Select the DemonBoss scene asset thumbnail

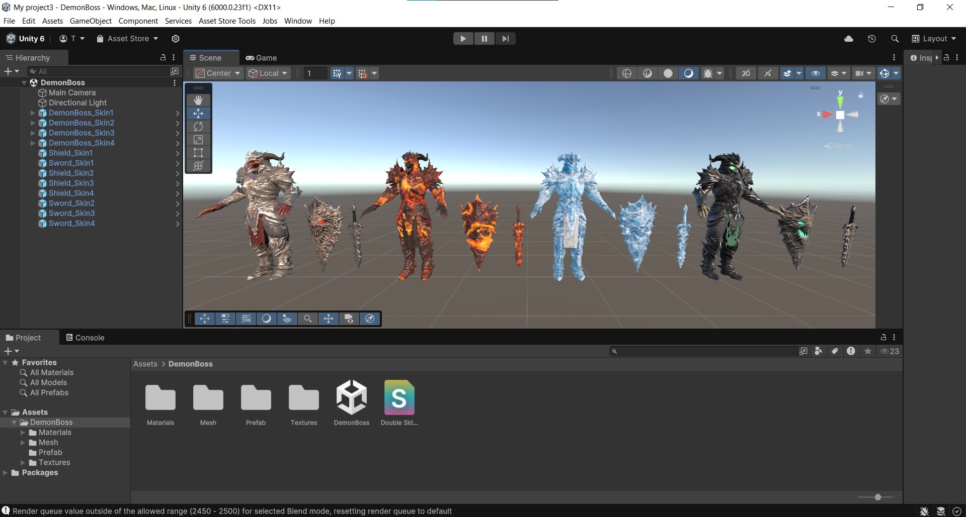pos(352,403)
